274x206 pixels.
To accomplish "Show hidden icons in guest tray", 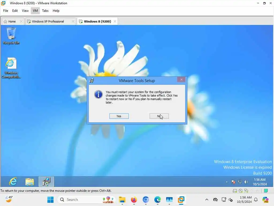I will (227, 182).
